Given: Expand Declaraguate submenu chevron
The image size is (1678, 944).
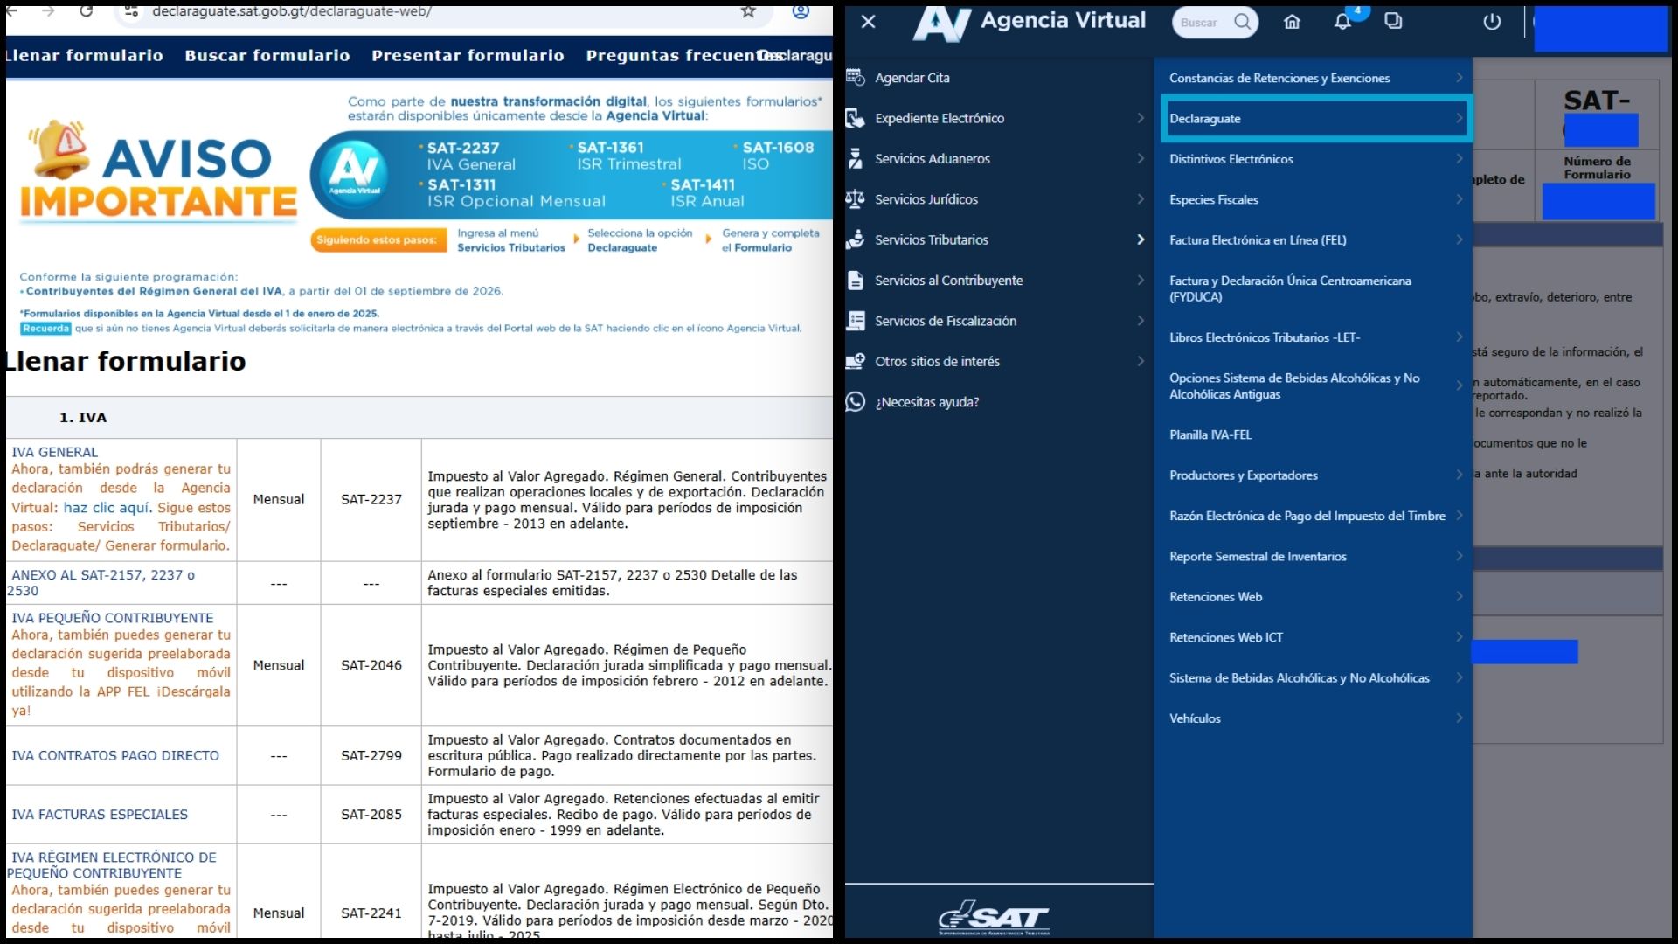Looking at the screenshot, I should 1459,118.
